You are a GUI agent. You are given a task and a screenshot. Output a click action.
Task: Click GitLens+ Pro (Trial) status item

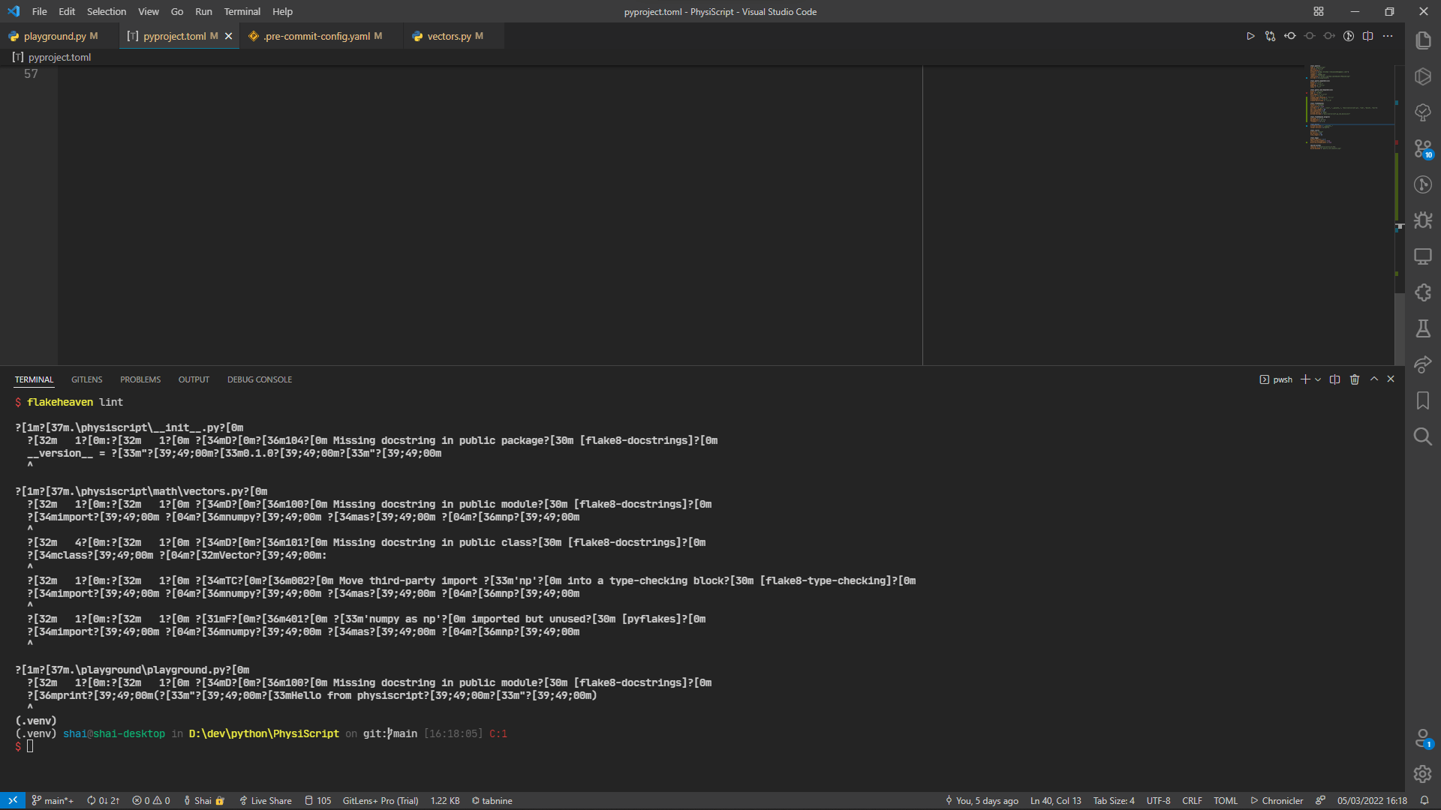[x=381, y=800]
